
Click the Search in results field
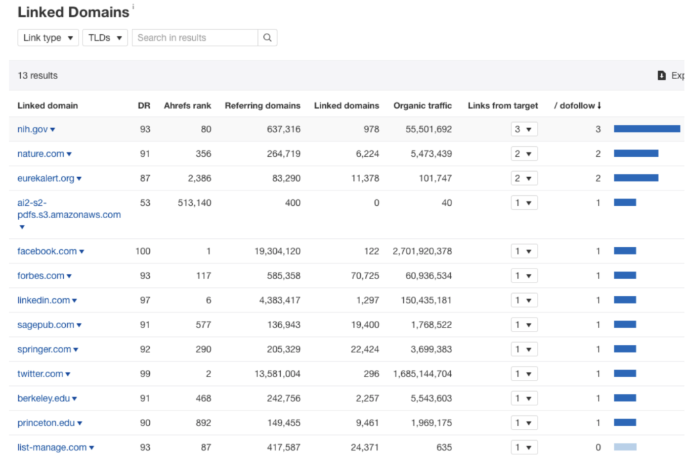[195, 38]
